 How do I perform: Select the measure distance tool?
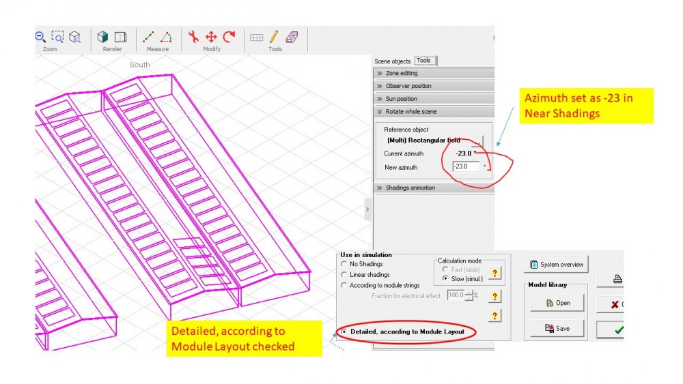148,37
